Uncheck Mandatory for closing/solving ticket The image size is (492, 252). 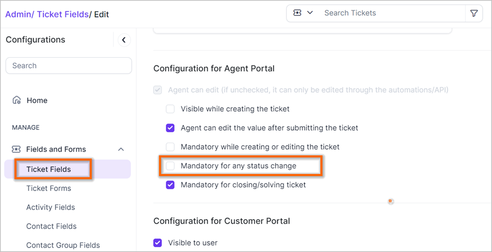(x=170, y=185)
